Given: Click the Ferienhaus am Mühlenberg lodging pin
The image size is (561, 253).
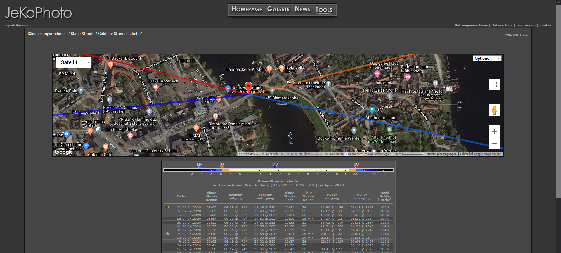Looking at the screenshot, I should point(408,77).
